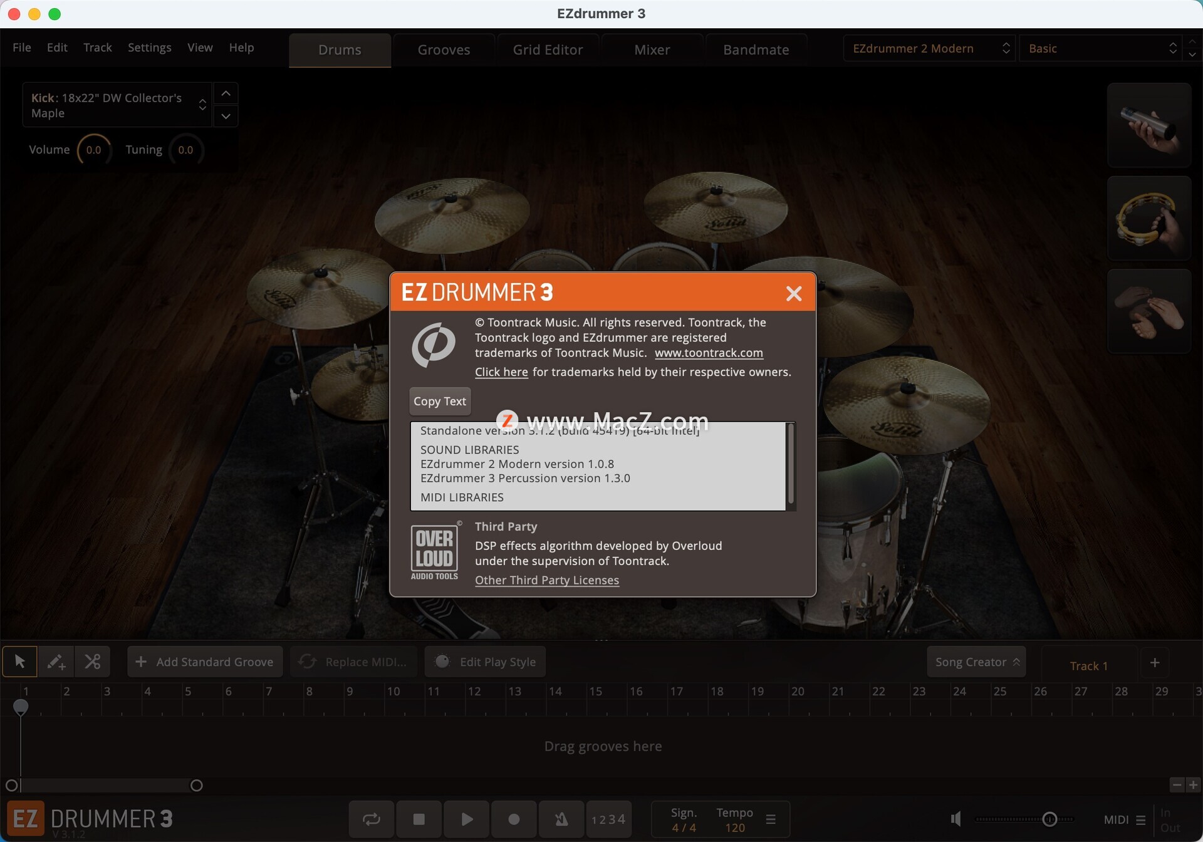This screenshot has height=842, width=1203.
Task: Select the scissors cut tool
Action: 93,662
